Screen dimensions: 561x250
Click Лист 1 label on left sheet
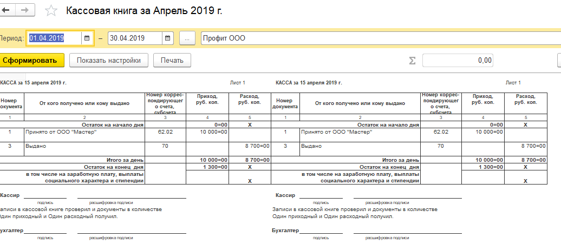coord(238,83)
